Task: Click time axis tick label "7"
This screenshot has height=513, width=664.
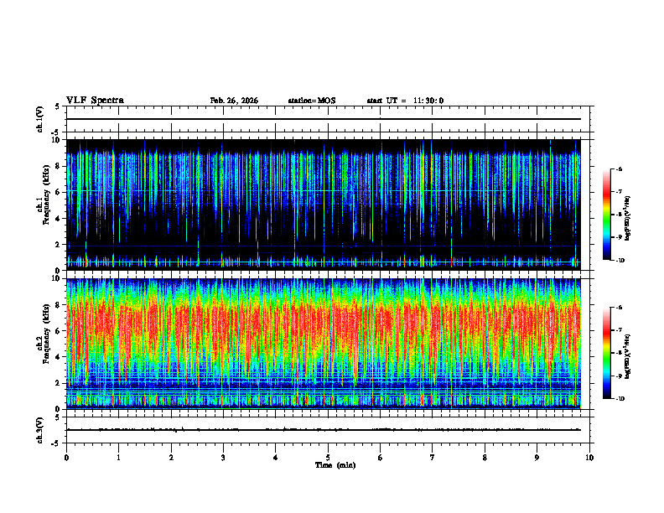Action: coord(433,458)
